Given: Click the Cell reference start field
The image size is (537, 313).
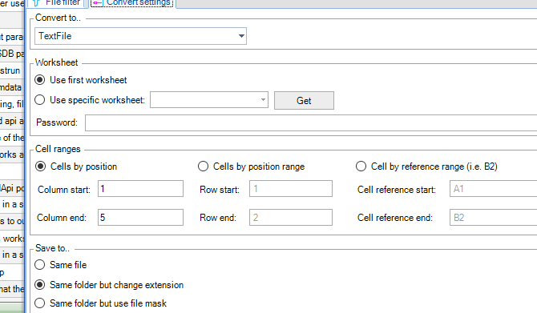Looking at the screenshot, I should 493,188.
